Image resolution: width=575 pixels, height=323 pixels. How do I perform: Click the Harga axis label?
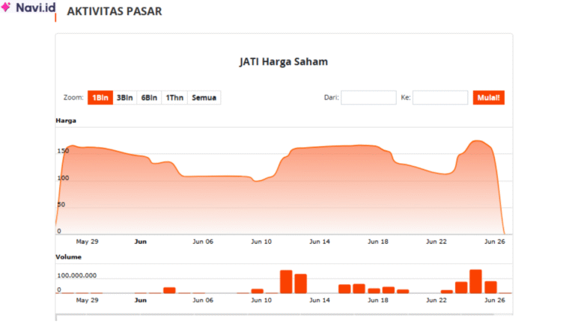tap(66, 120)
